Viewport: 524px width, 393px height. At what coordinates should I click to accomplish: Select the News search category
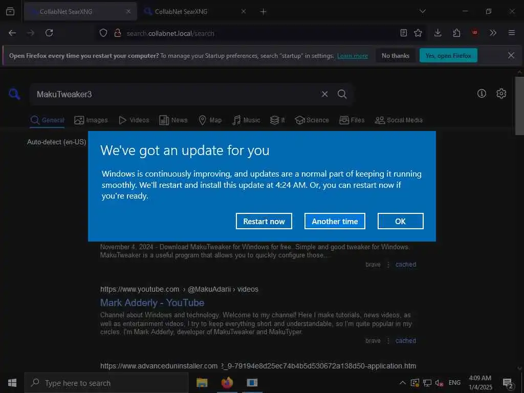pyautogui.click(x=173, y=120)
